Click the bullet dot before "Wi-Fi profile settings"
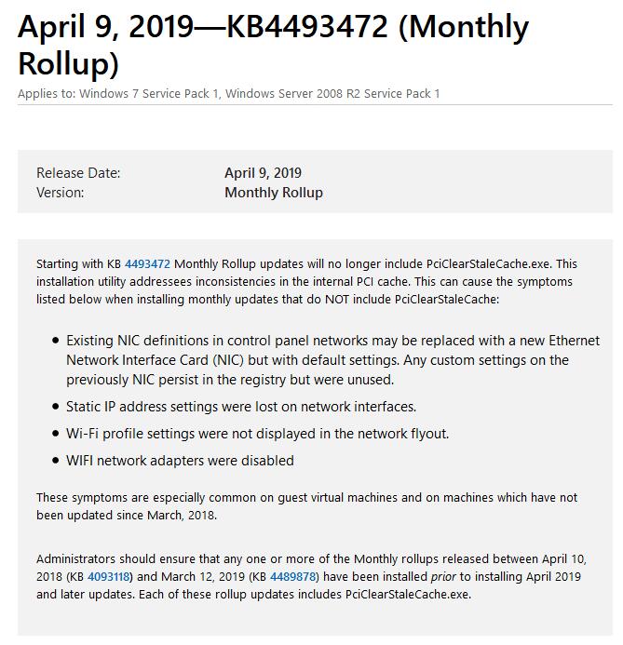Screen dimensions: 623x645 pyautogui.click(x=56, y=434)
